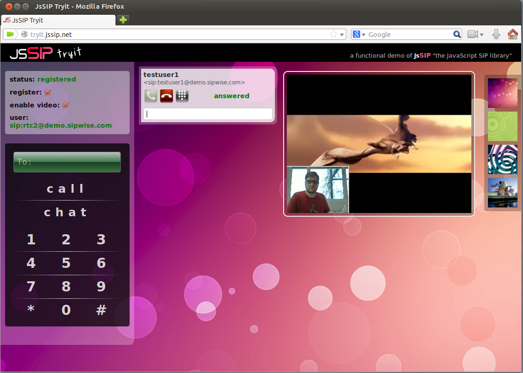Click the chat button on dialer
The width and height of the screenshot is (523, 373).
coord(65,212)
